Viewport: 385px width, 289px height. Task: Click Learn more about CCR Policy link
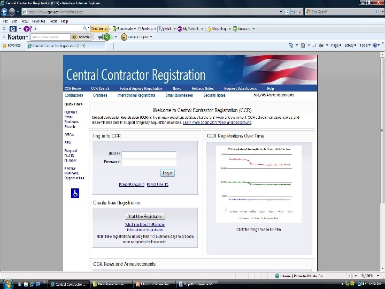coord(217,123)
